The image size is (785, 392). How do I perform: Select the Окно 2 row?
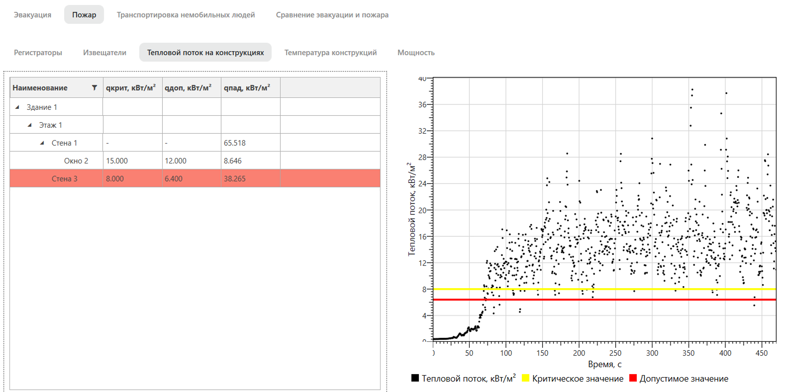195,160
